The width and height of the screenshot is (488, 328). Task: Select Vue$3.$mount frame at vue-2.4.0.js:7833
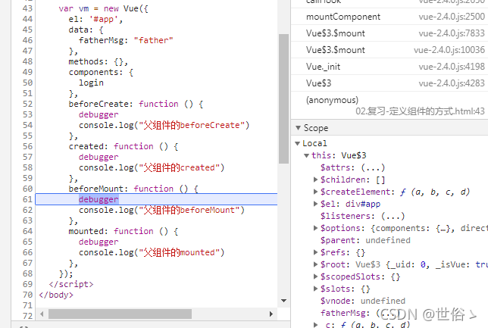pos(389,33)
